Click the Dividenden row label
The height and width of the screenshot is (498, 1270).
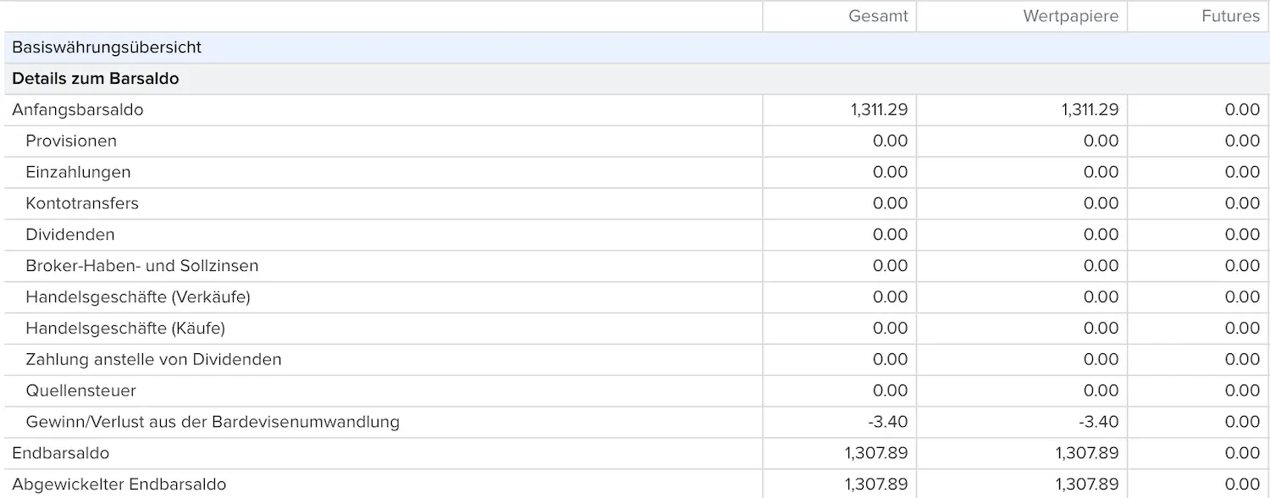click(x=70, y=235)
